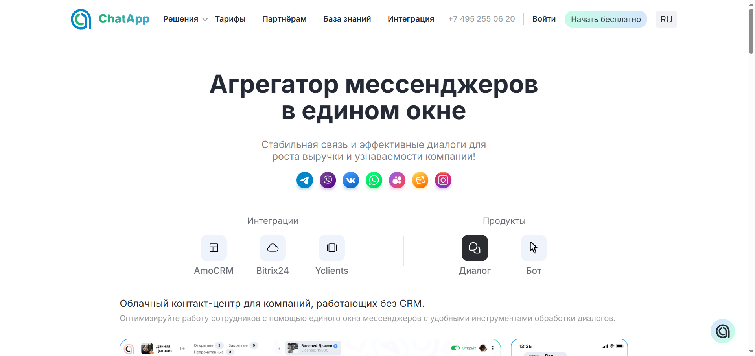The width and height of the screenshot is (755, 356).
Task: Click the VK social network icon
Action: click(351, 181)
